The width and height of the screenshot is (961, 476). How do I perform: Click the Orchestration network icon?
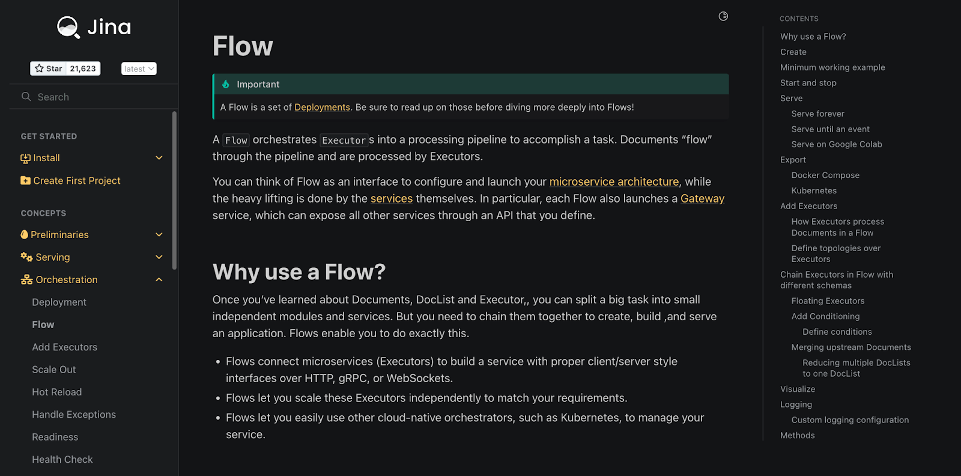click(x=26, y=279)
